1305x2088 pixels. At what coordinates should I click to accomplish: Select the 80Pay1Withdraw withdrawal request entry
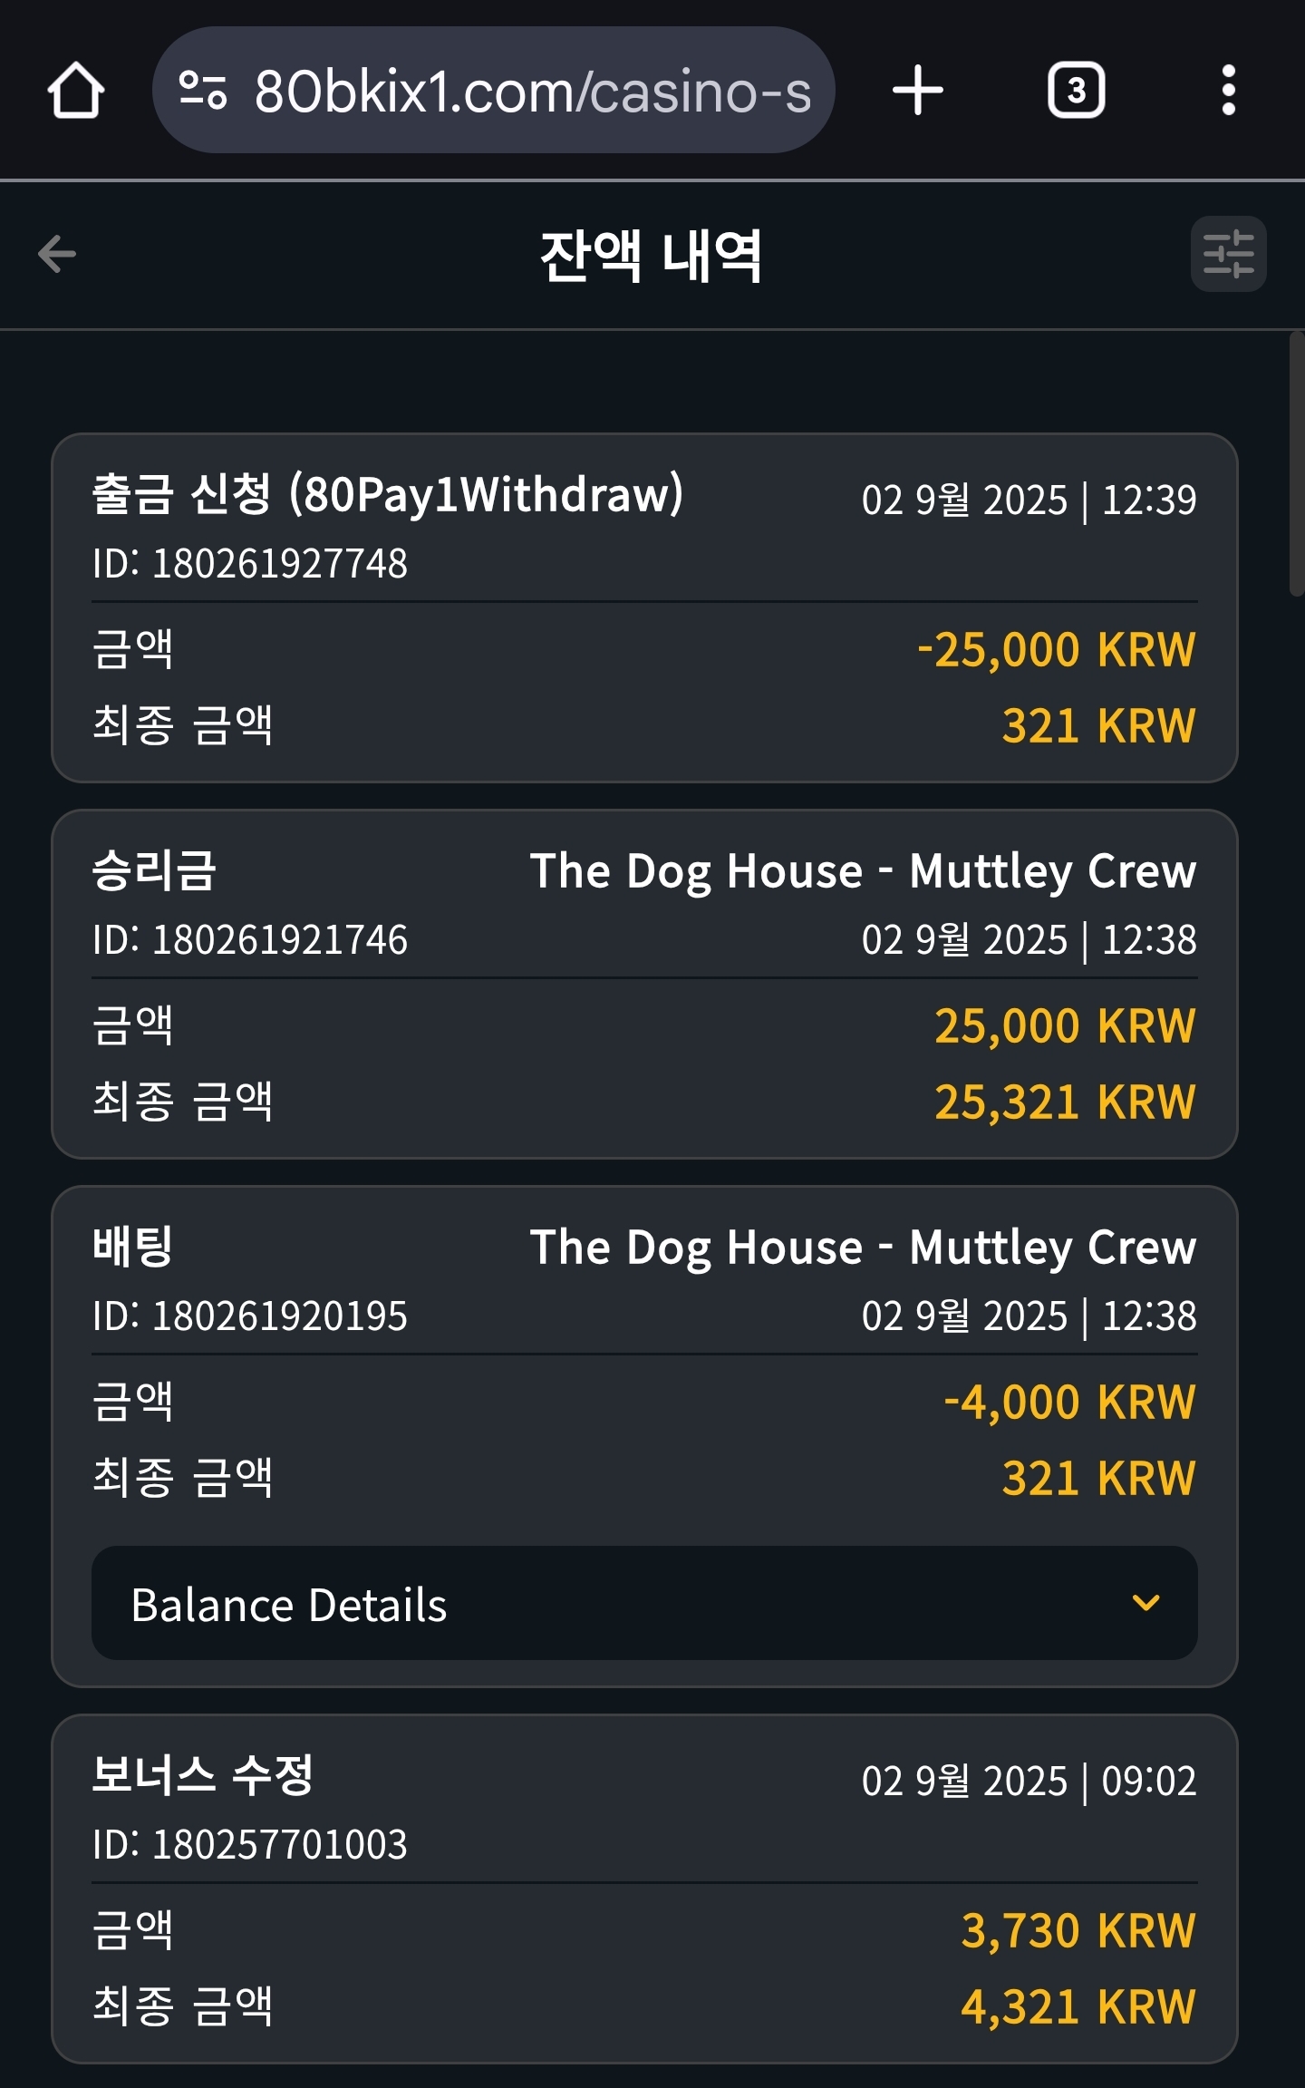(x=644, y=607)
